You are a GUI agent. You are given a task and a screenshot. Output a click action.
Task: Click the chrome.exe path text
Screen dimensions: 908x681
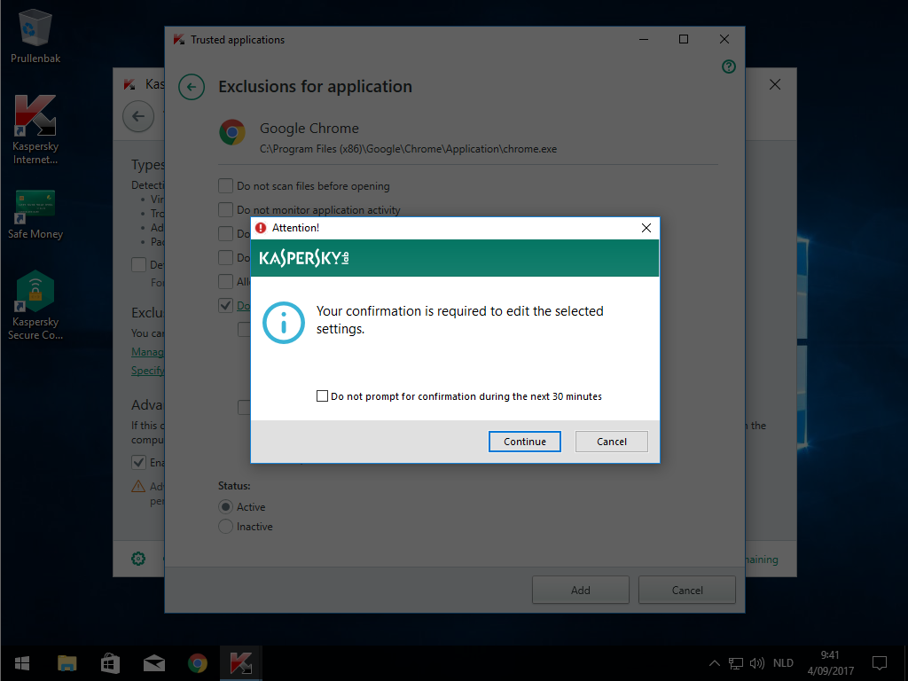click(408, 149)
